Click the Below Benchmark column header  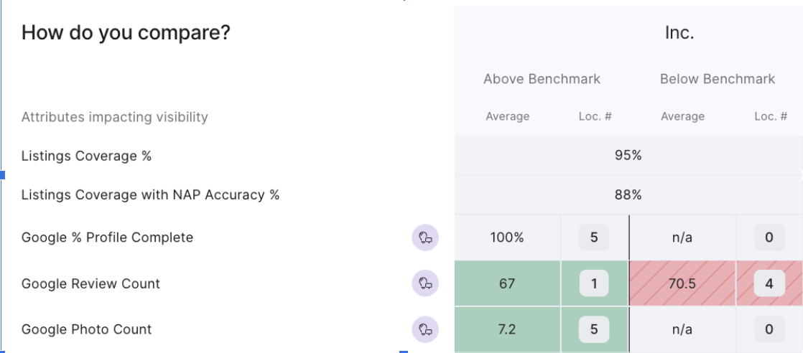pos(717,79)
